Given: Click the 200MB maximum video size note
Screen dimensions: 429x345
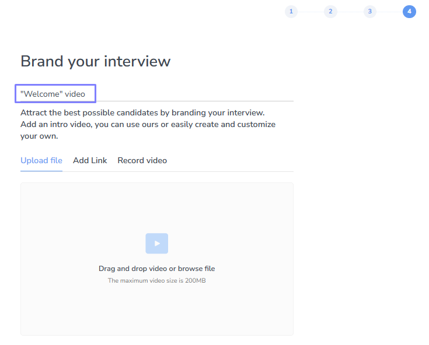Looking at the screenshot, I should (156, 281).
